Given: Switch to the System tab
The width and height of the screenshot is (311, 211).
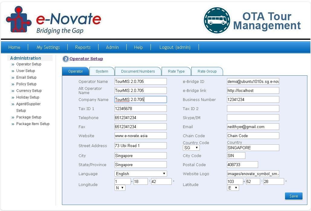Looking at the screenshot, I should pyautogui.click(x=102, y=71).
